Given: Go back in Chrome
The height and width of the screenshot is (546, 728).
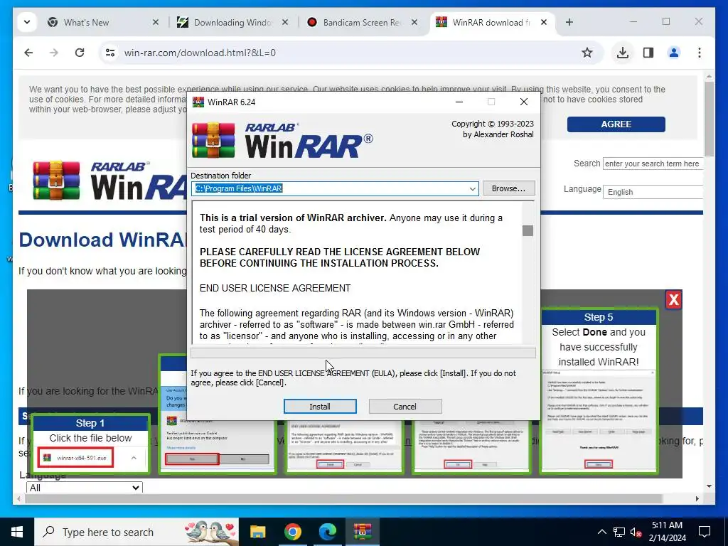Looking at the screenshot, I should 28,53.
